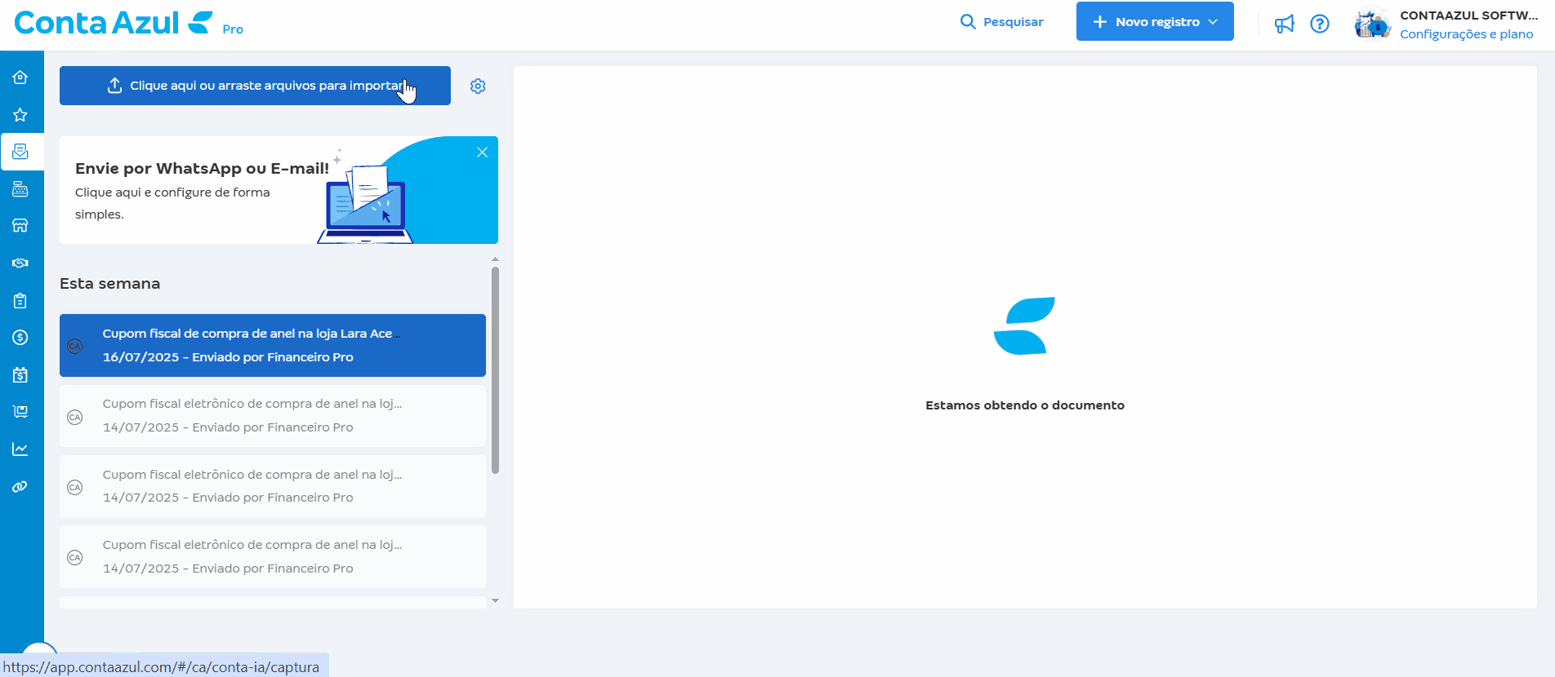The image size is (1555, 677).
Task: Open the dollar coin financial icon
Action: coord(20,338)
